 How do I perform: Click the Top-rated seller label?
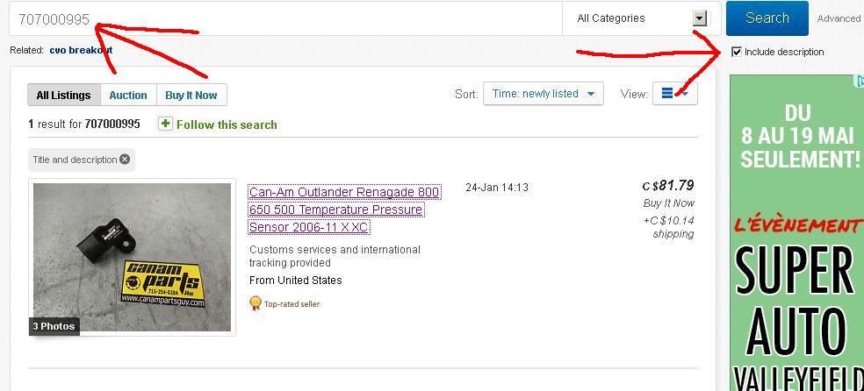[292, 304]
